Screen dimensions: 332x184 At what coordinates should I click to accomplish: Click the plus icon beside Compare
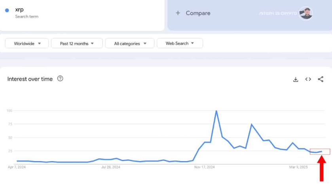click(178, 13)
